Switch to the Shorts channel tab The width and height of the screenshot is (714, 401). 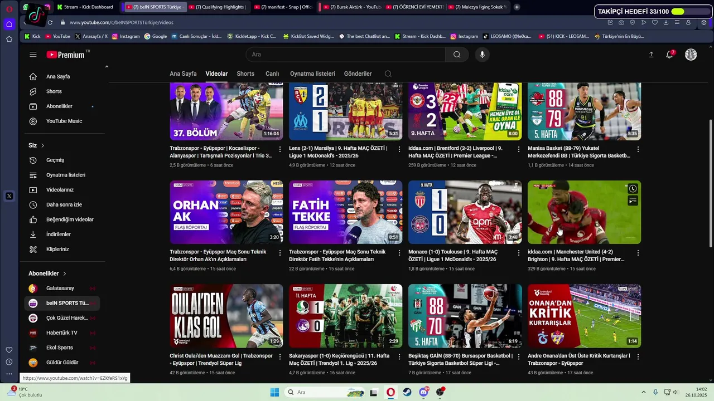(x=245, y=74)
